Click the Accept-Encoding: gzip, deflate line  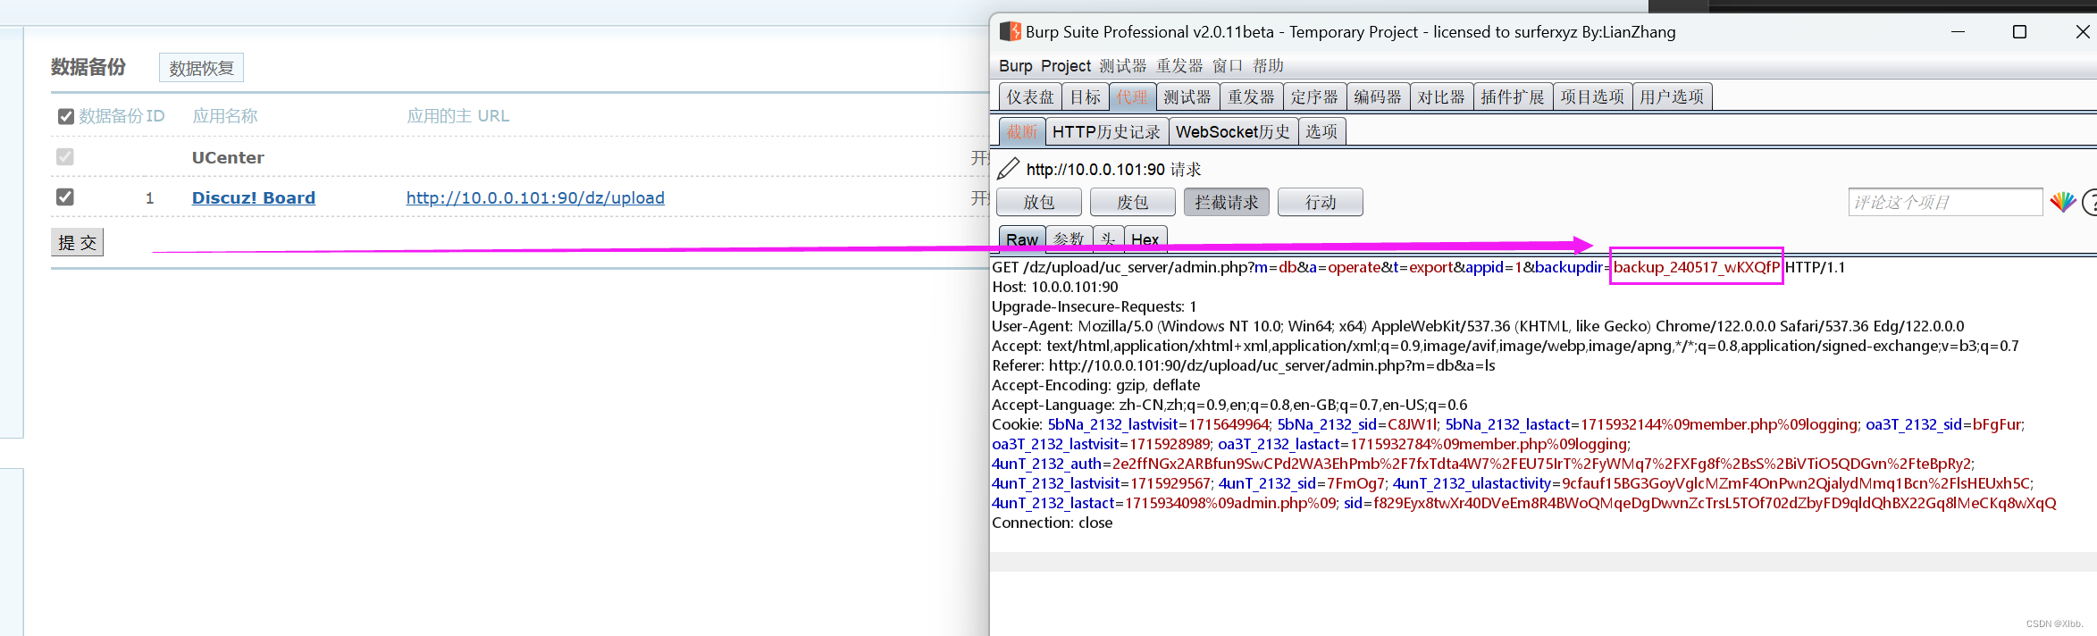point(1096,385)
